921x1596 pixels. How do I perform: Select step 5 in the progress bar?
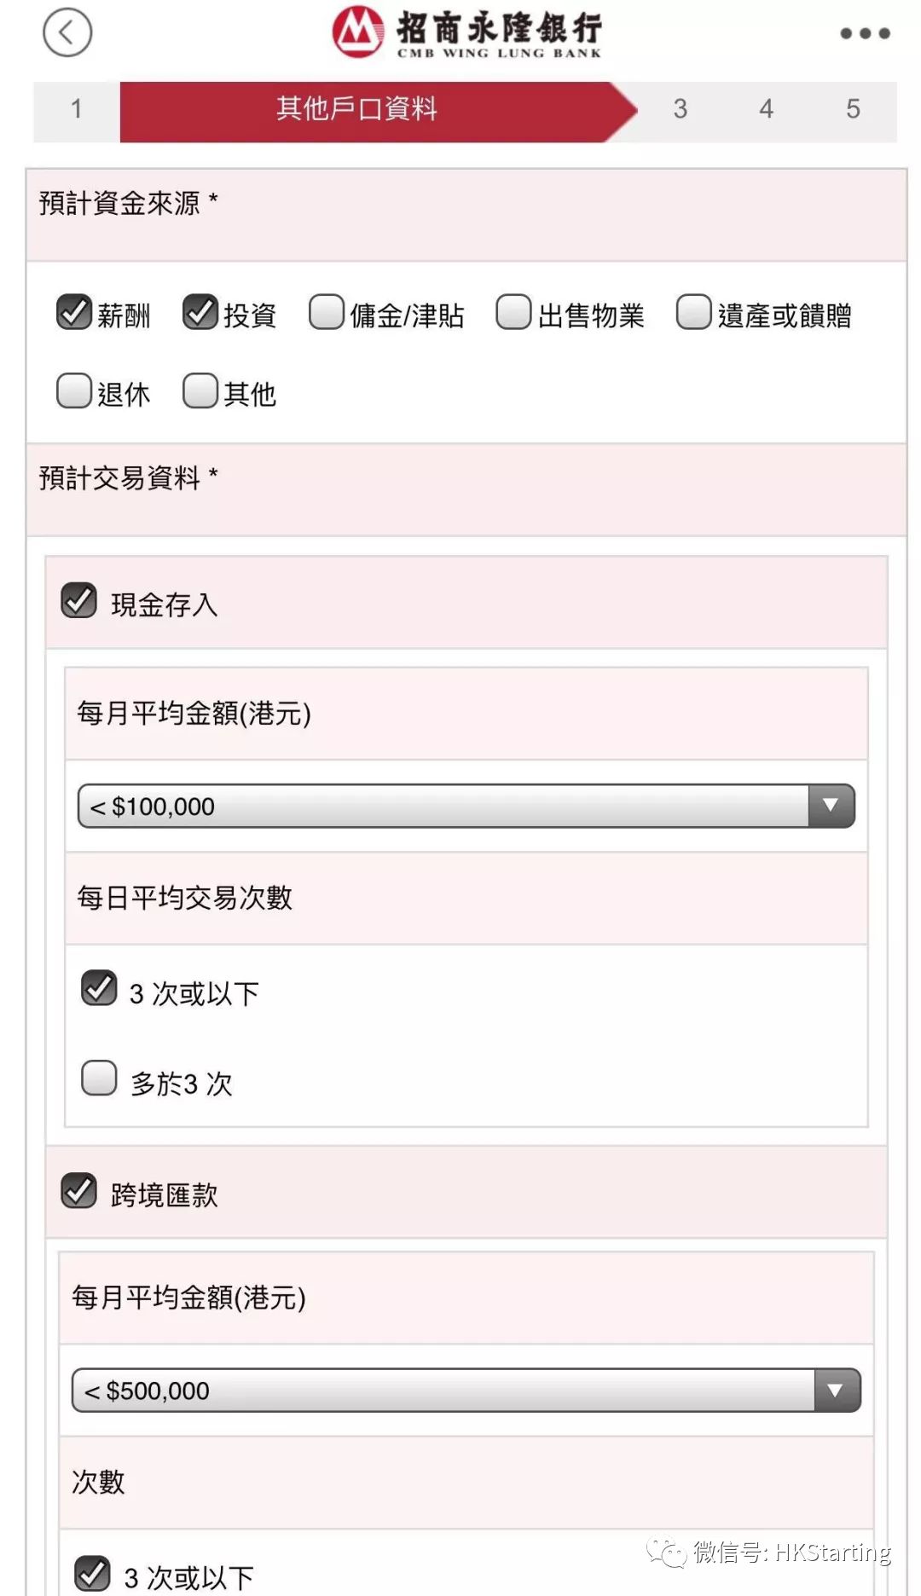click(x=853, y=108)
